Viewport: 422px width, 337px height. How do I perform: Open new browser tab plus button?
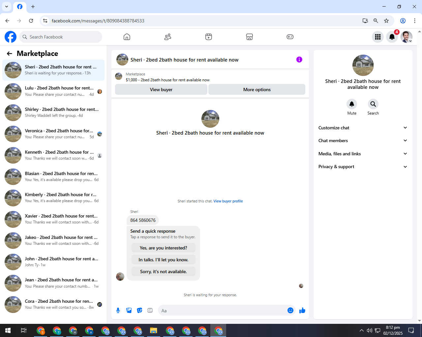(33, 7)
